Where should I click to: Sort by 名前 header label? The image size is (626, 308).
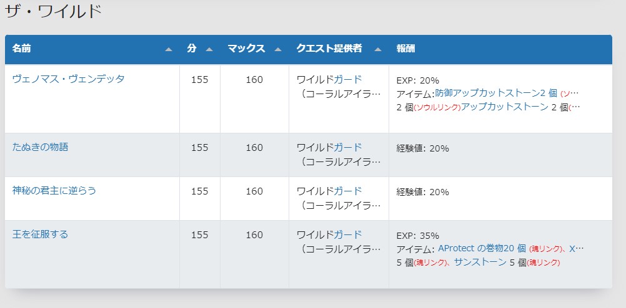22,49
